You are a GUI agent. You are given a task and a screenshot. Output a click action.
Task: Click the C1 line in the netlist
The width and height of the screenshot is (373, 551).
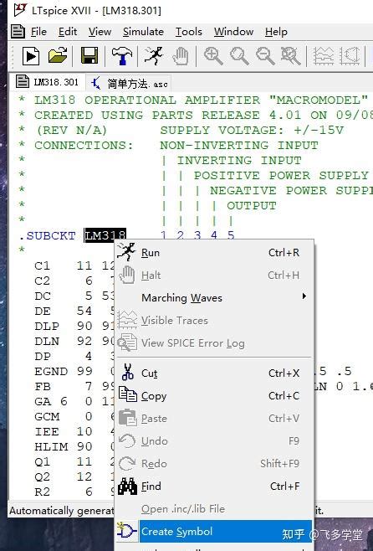(x=74, y=266)
